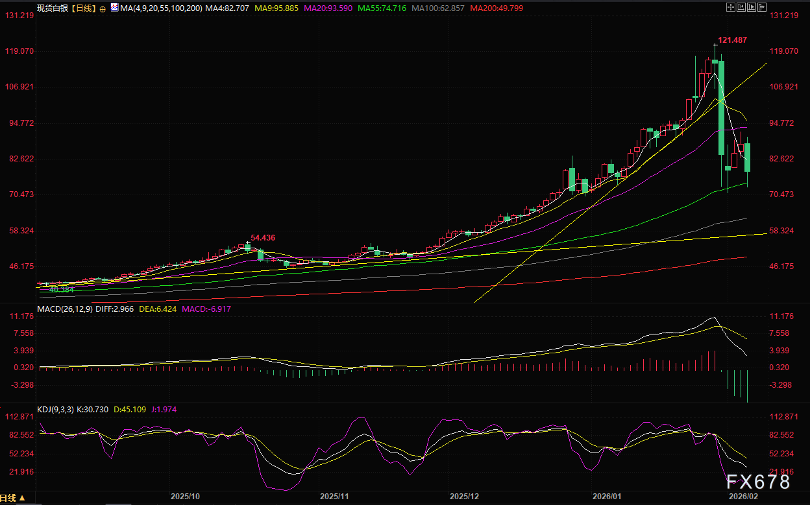Viewport: 810px width, 505px height.
Task: Click the crosshair cursor icon
Action: pos(731,7)
